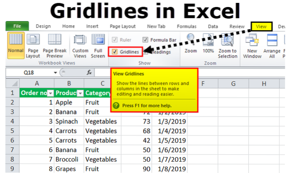Open the Product column filter dropdown
The image size is (289, 173).
pyautogui.click(x=80, y=93)
